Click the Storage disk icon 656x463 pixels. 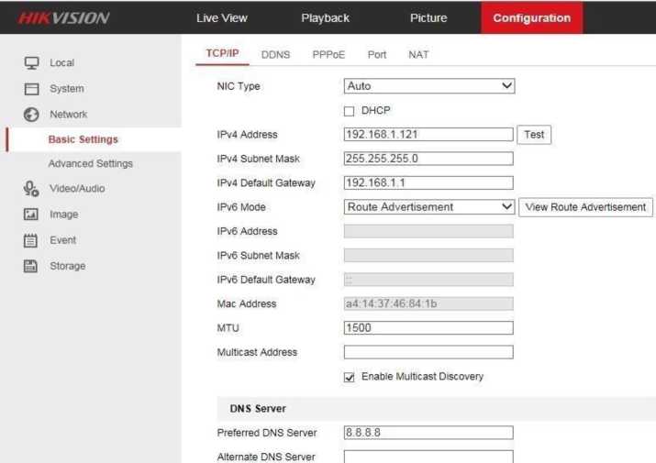pyautogui.click(x=31, y=266)
